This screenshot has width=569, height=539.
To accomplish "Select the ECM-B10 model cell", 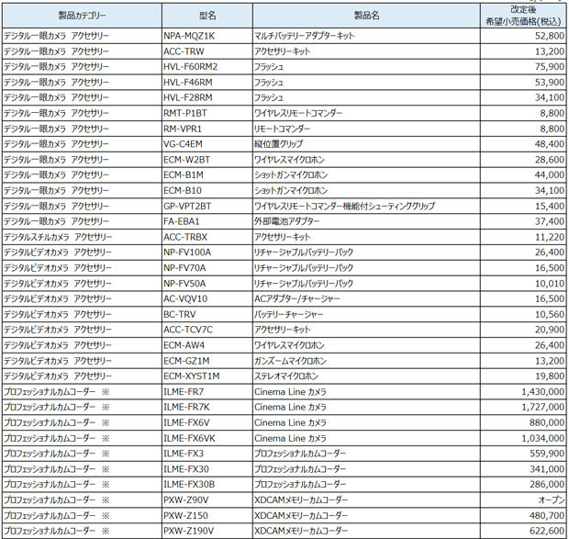I will tap(207, 191).
